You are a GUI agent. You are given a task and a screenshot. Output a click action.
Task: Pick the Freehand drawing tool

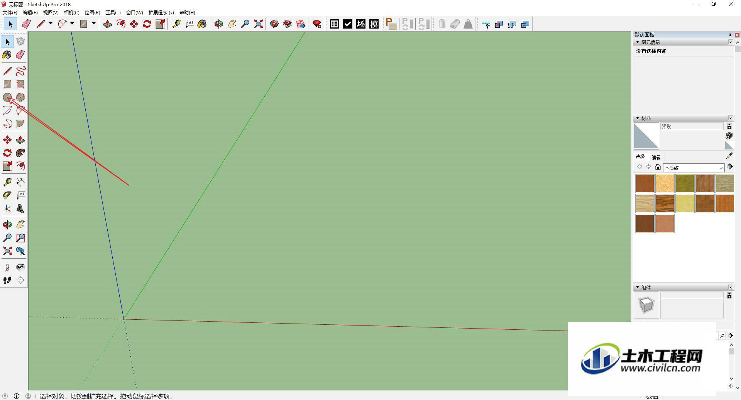20,71
